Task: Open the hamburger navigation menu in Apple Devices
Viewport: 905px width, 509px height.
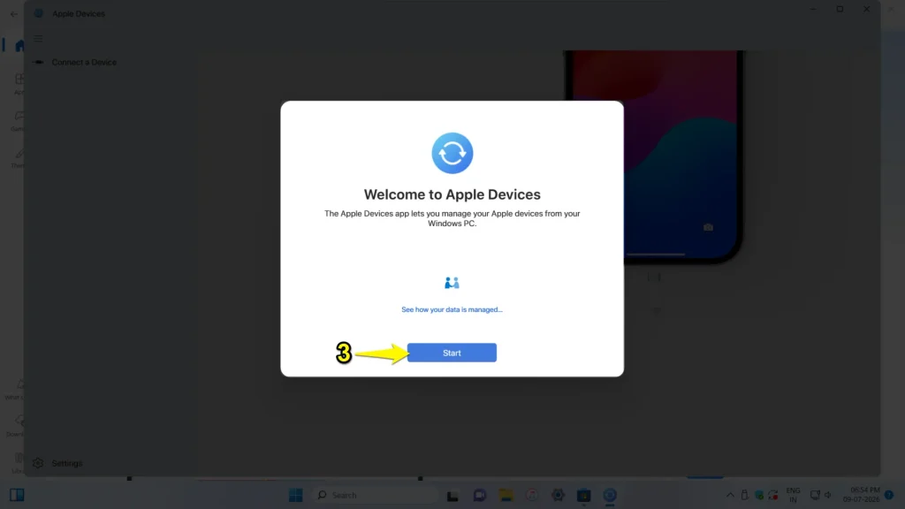Action: 38,39
